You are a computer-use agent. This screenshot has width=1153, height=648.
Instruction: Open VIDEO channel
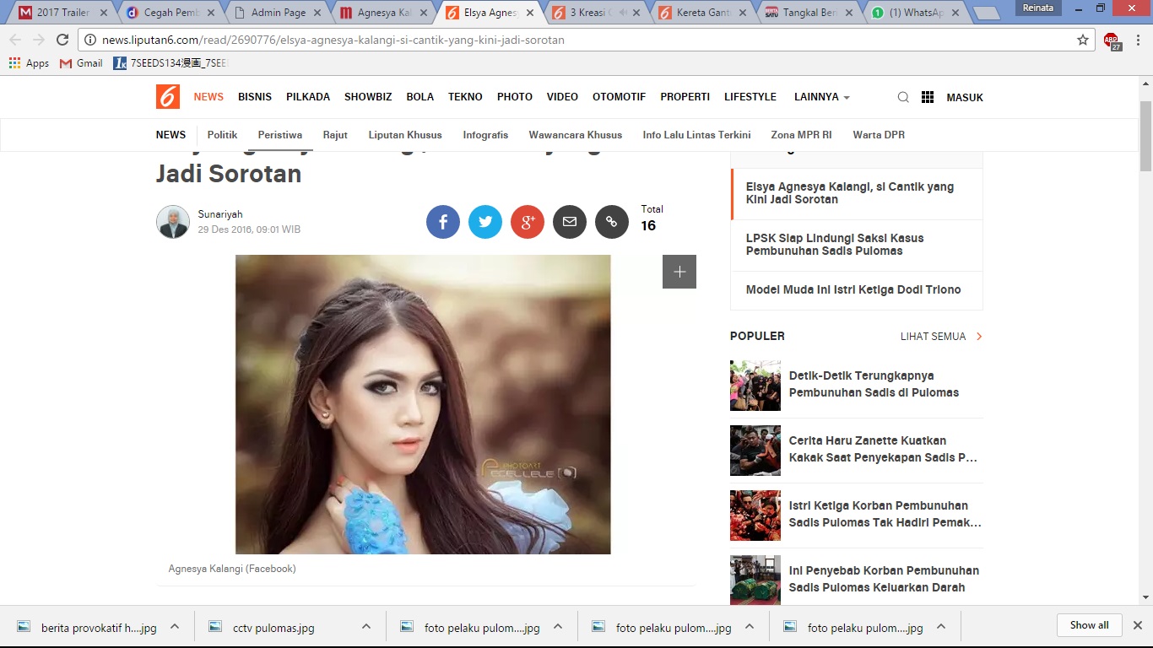[x=562, y=97]
